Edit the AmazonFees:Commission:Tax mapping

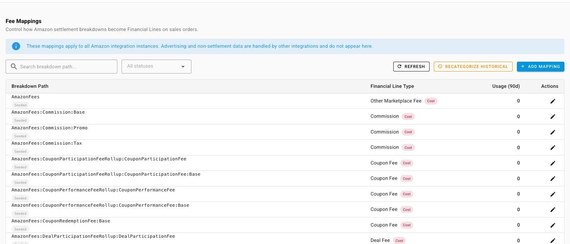coord(553,147)
